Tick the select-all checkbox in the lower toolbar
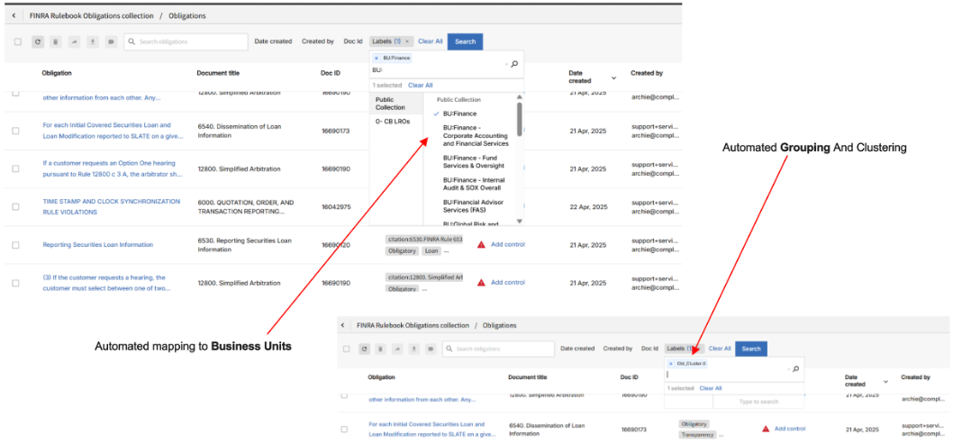 [x=346, y=349]
